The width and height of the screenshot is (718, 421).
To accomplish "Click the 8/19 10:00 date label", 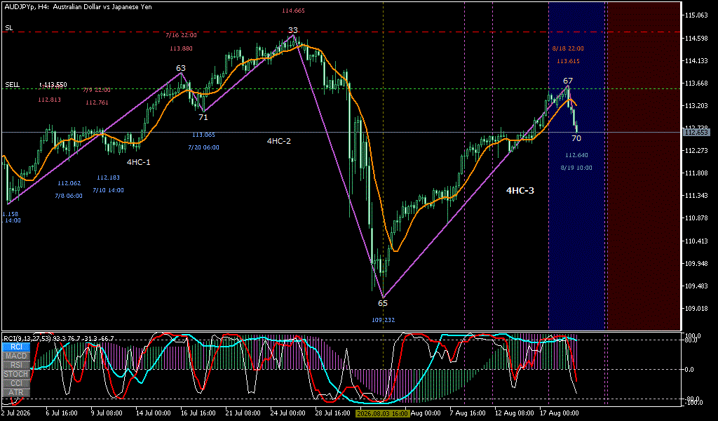I will (576, 168).
